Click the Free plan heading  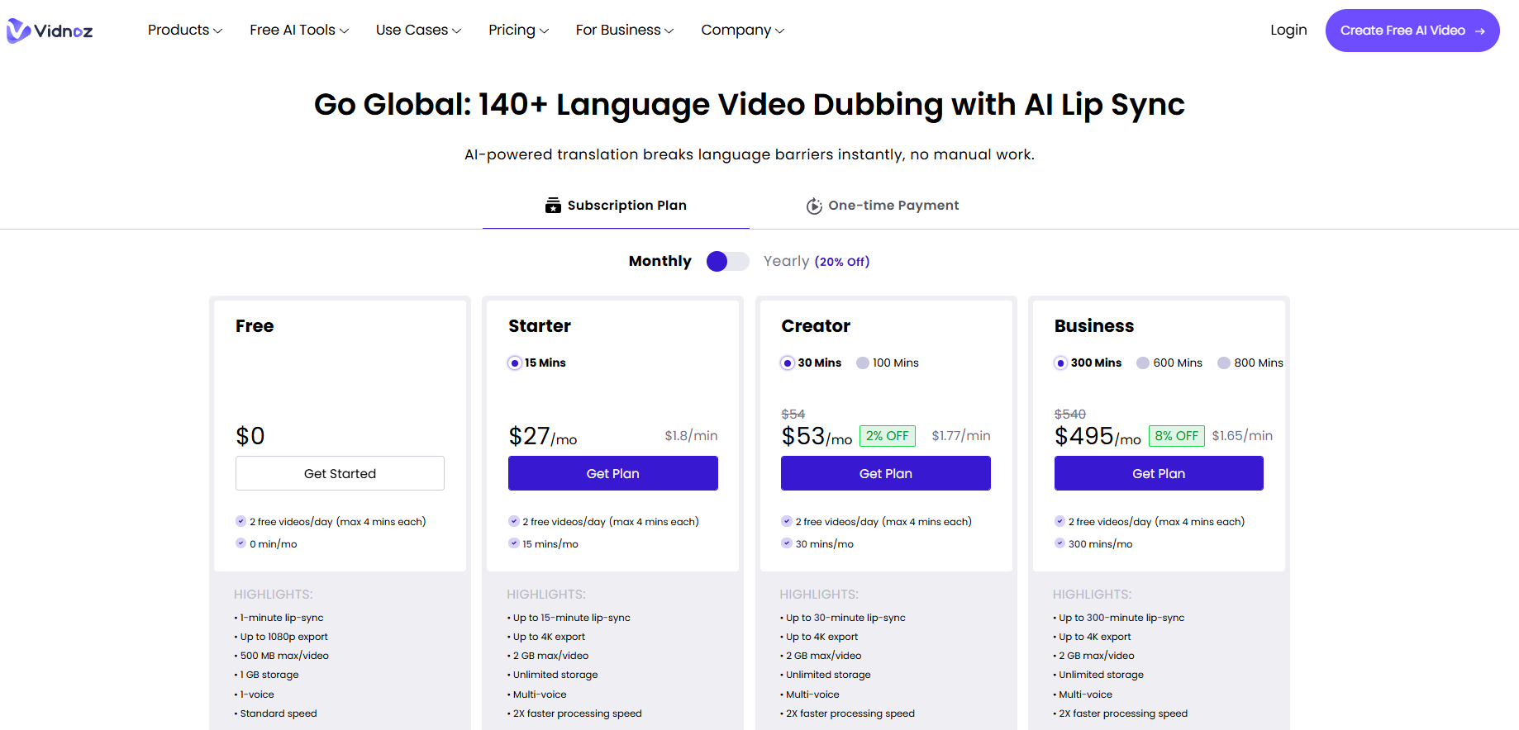coord(255,326)
